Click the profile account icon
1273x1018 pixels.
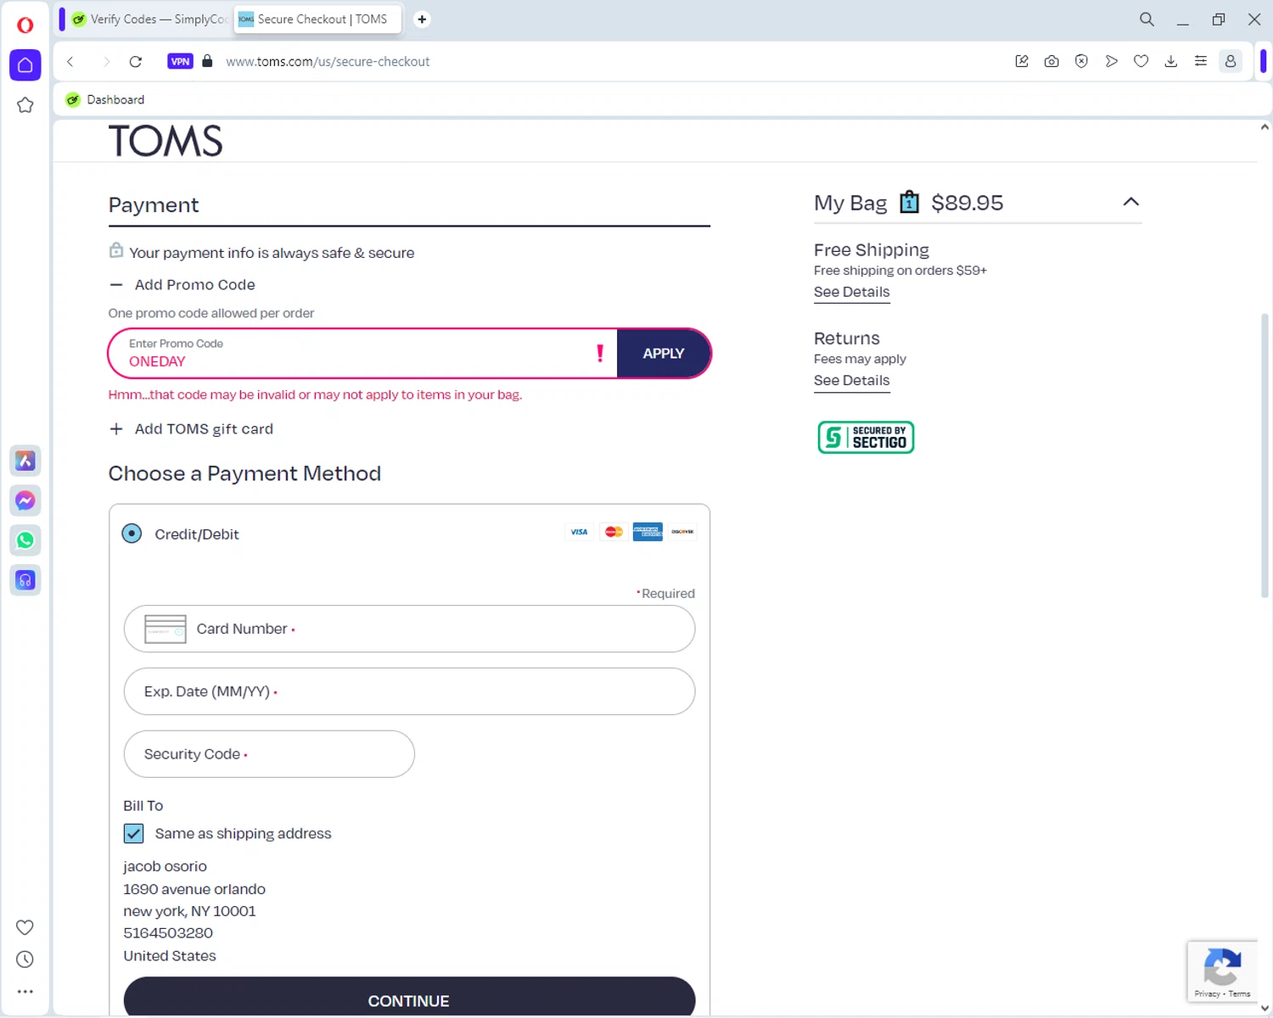click(x=1230, y=61)
